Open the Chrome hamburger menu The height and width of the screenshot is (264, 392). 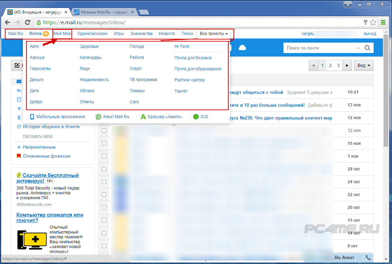tap(383, 23)
